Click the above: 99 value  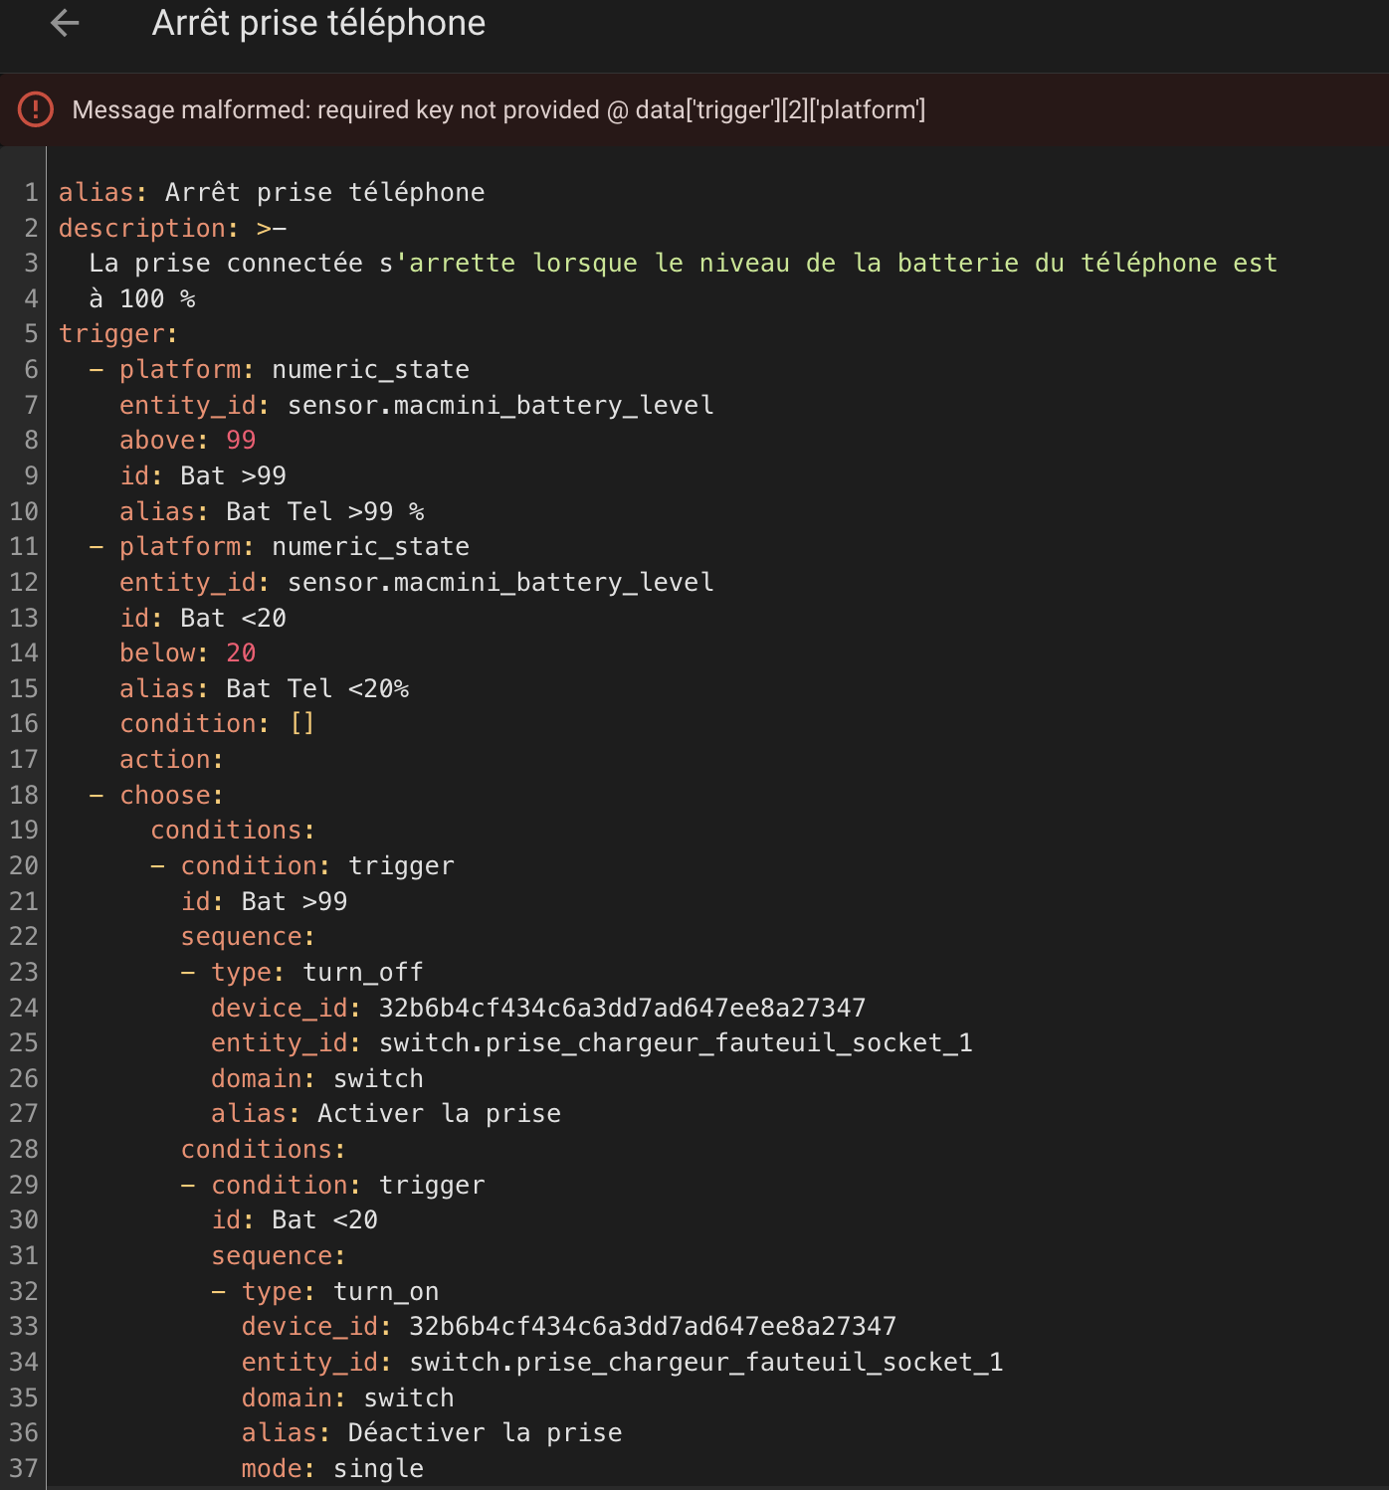click(x=241, y=440)
